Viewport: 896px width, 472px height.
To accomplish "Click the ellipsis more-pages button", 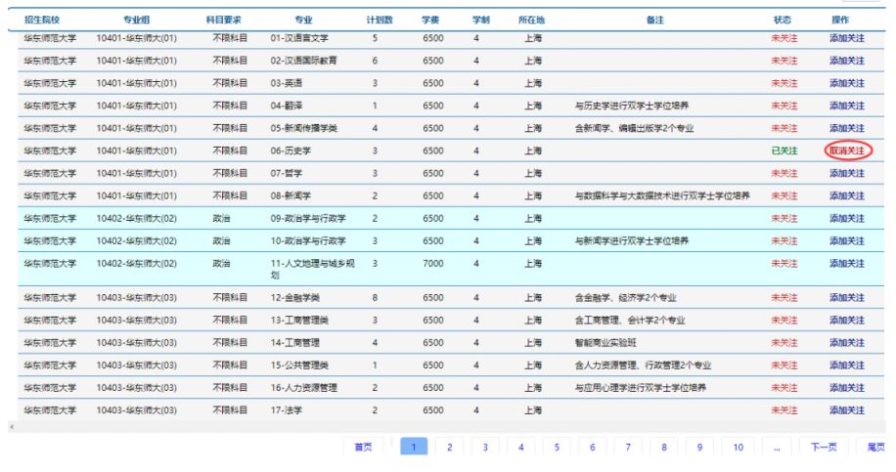I will pyautogui.click(x=777, y=447).
